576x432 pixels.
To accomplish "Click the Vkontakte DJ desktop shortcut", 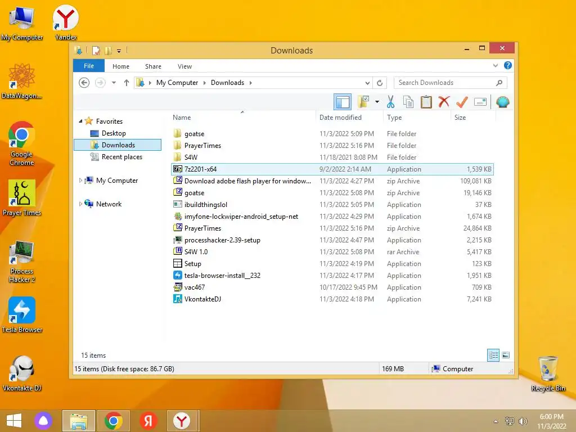I will click(x=22, y=373).
